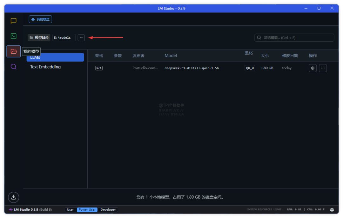Select the Text Embedding category
This screenshot has width=343, height=218.
[x=45, y=67]
